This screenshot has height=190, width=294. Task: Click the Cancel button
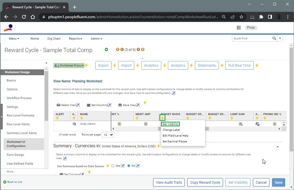(261, 182)
